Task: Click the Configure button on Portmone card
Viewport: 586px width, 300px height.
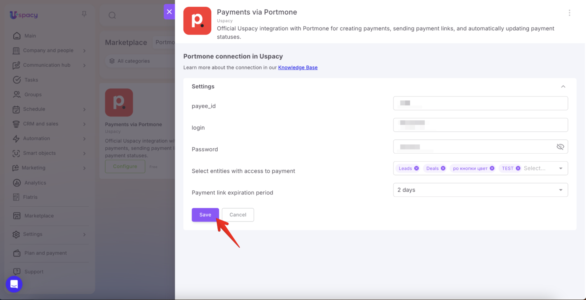Action: [125, 166]
